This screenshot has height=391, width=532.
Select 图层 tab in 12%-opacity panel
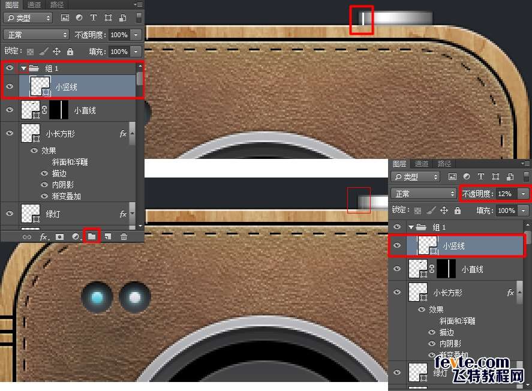pyautogui.click(x=399, y=164)
